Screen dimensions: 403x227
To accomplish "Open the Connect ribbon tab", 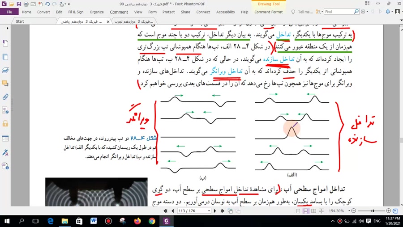I will point(203,12).
